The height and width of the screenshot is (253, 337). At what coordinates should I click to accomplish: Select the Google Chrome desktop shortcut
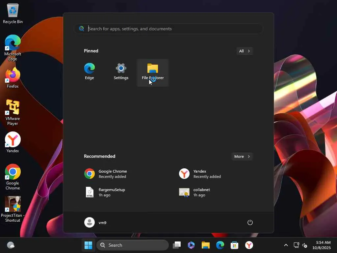tap(13, 177)
